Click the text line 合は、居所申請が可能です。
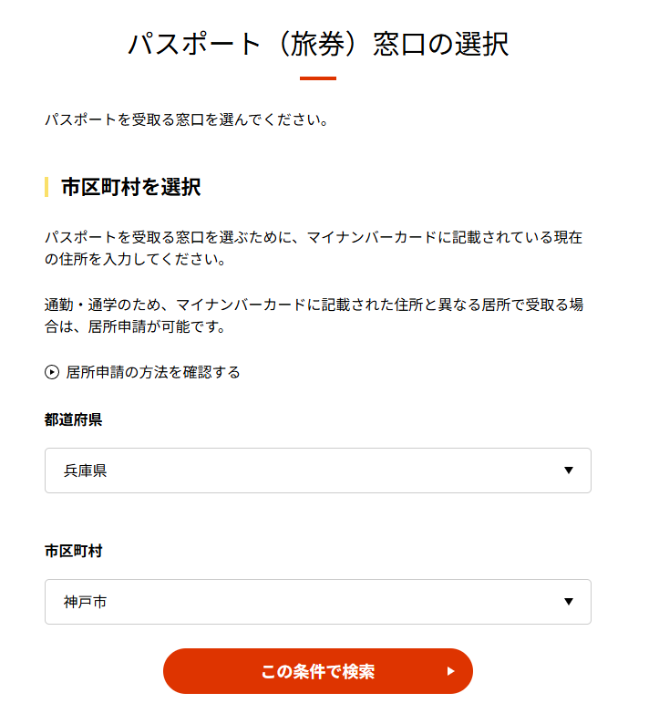 point(134,326)
